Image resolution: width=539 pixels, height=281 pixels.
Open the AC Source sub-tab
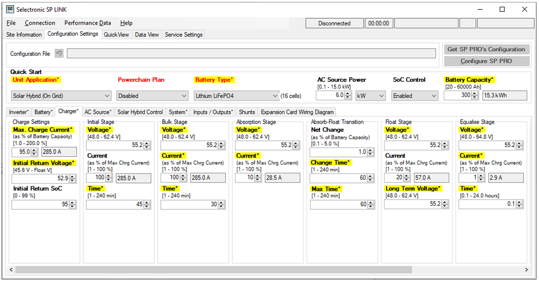(x=98, y=112)
